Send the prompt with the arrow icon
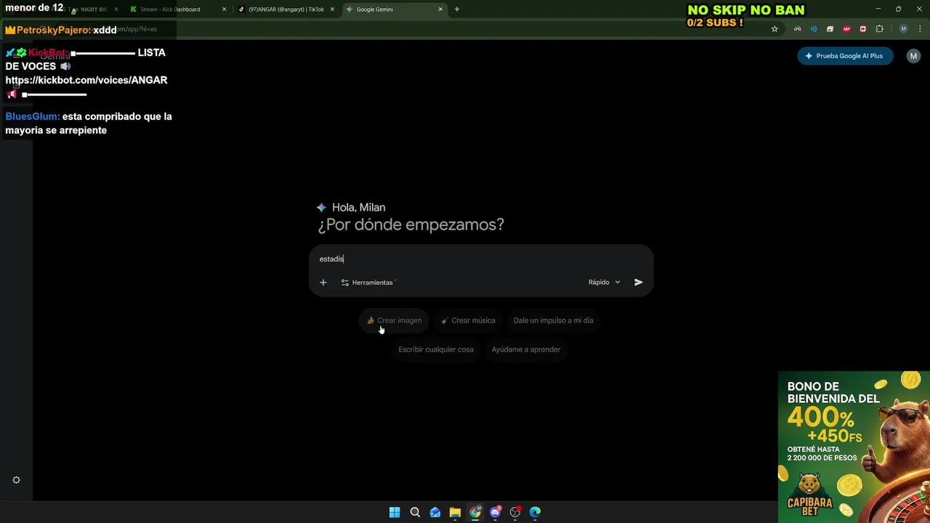 (x=638, y=283)
